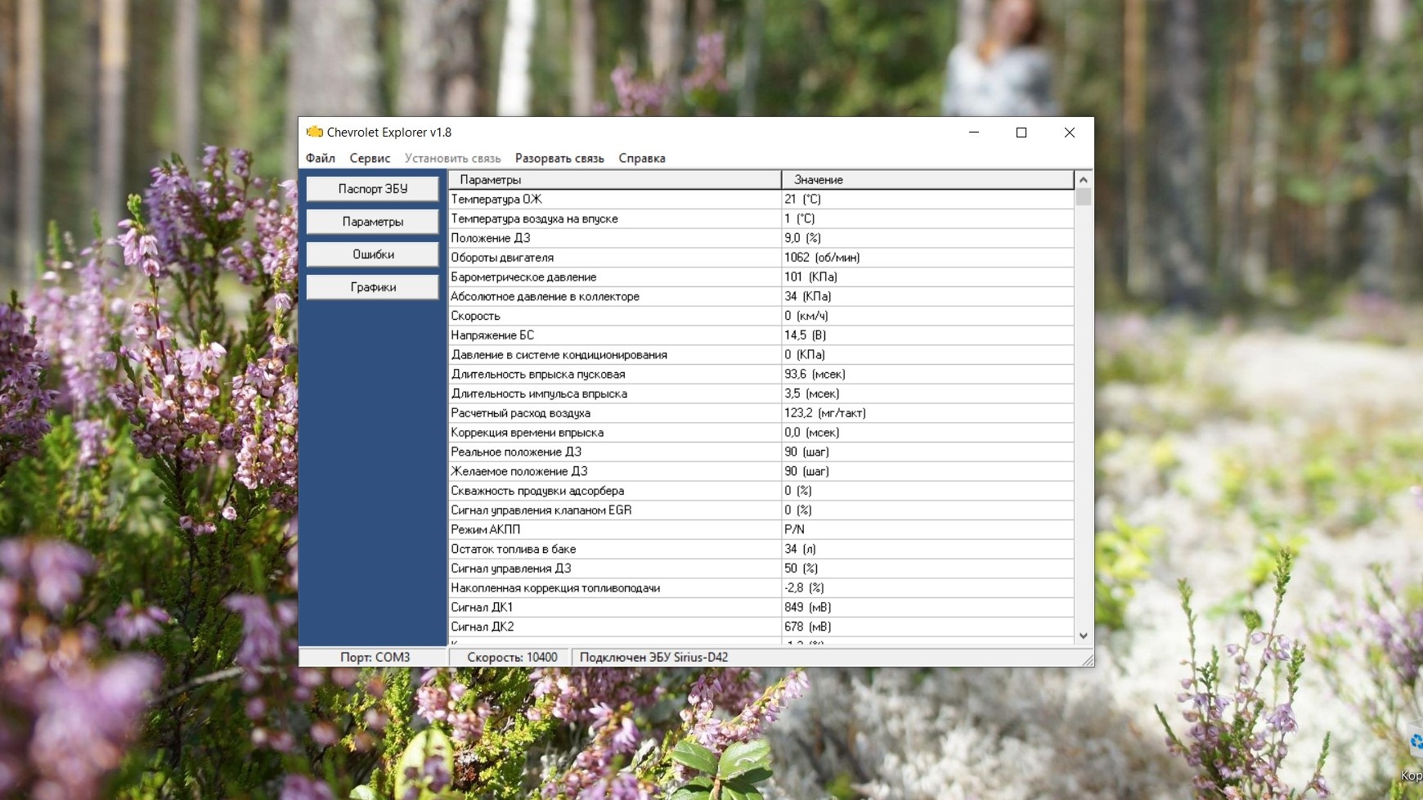Open the Графики view

coord(373,287)
